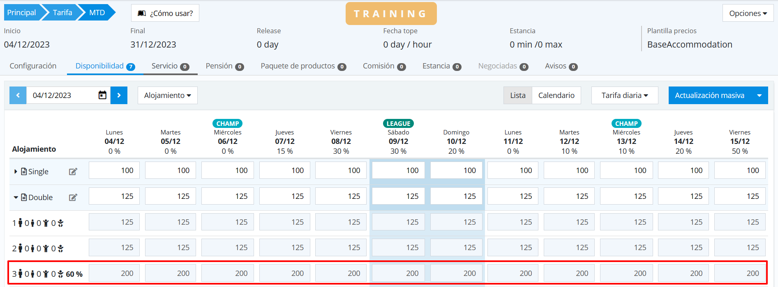
Task: Switch to Calendario view
Action: click(x=556, y=95)
